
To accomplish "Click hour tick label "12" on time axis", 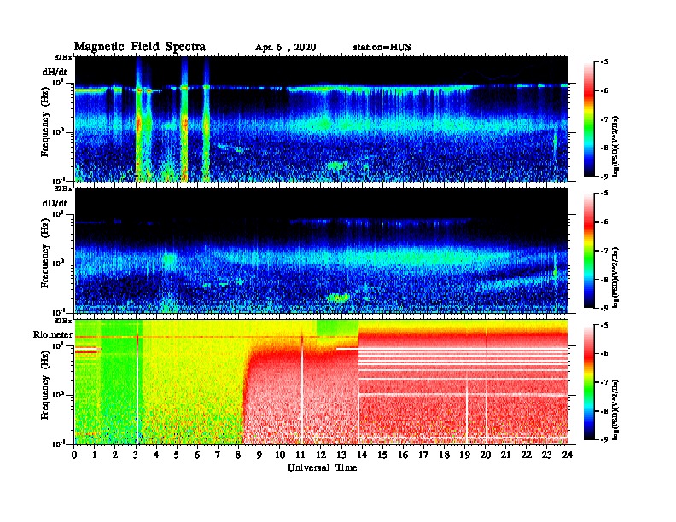I will click(321, 455).
